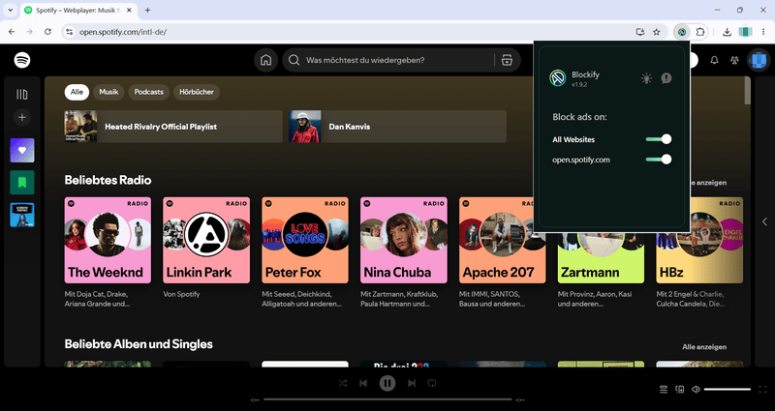This screenshot has width=775, height=411.
Task: Click install app icon in address bar
Action: pyautogui.click(x=640, y=32)
